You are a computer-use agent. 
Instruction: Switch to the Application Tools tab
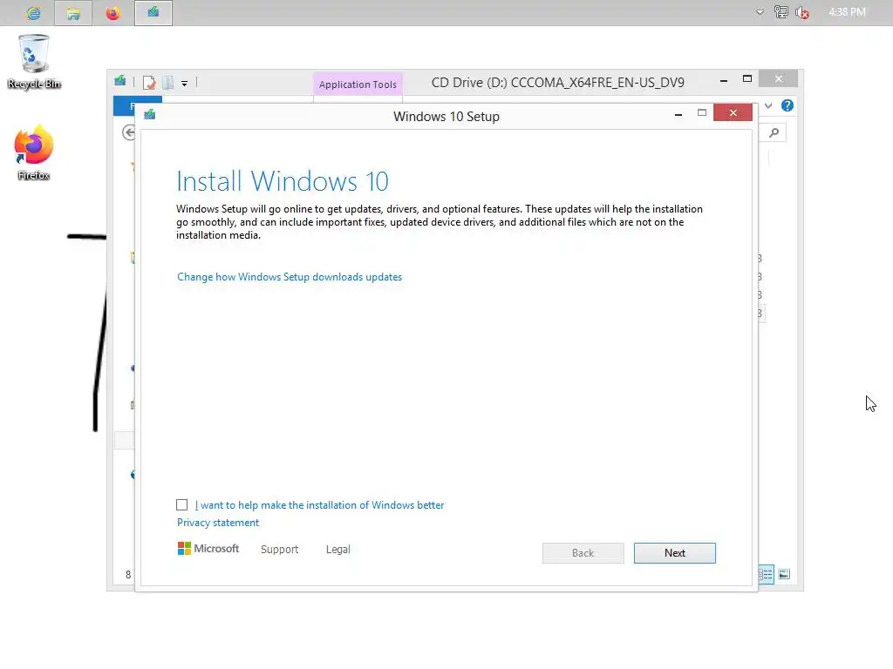click(x=358, y=84)
